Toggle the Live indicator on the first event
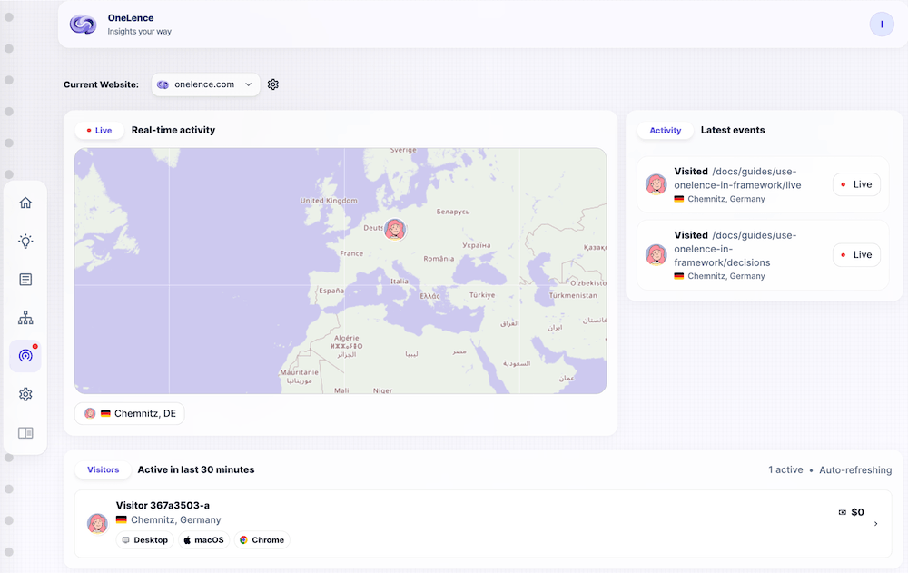 856,184
